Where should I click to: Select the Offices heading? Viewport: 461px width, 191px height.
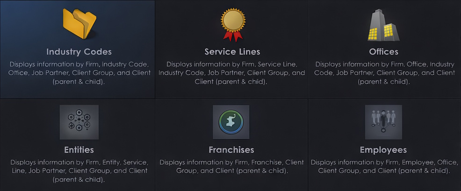point(383,51)
